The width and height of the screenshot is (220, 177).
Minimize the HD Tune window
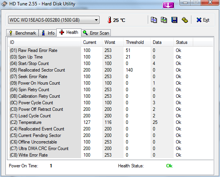pos(185,3)
